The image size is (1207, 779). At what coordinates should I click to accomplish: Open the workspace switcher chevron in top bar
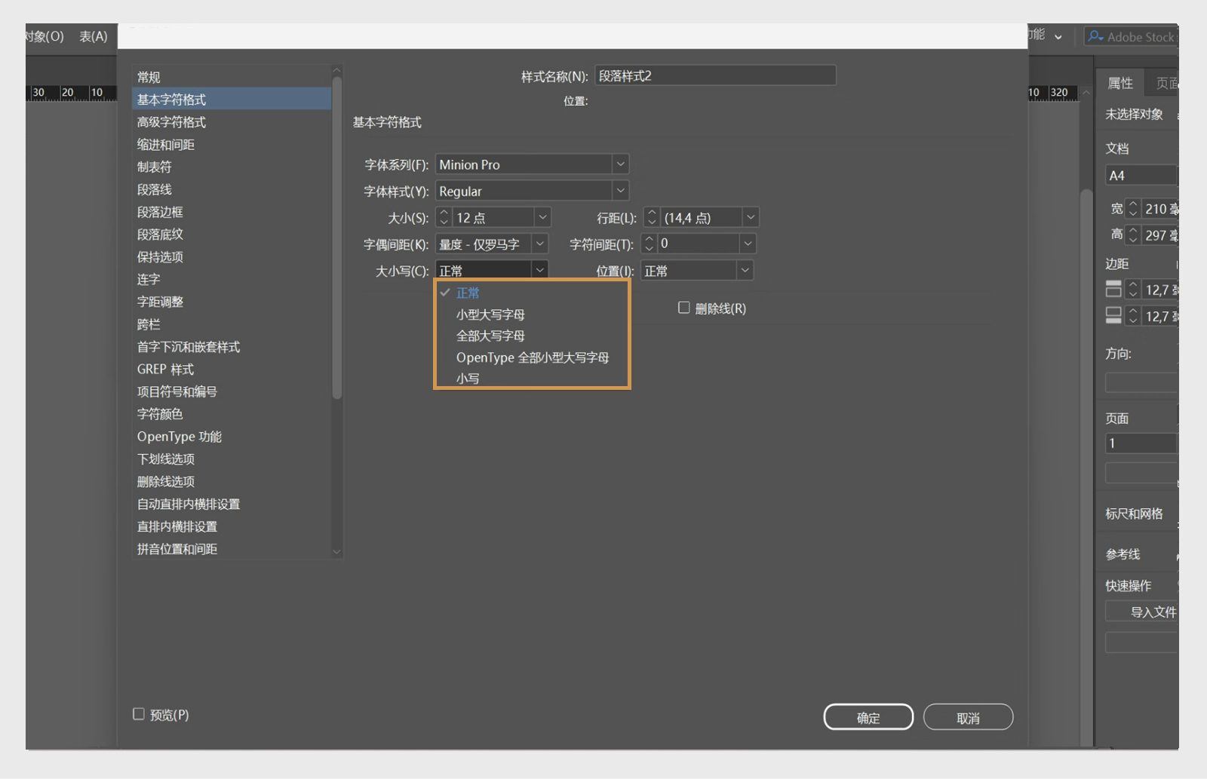1058,37
